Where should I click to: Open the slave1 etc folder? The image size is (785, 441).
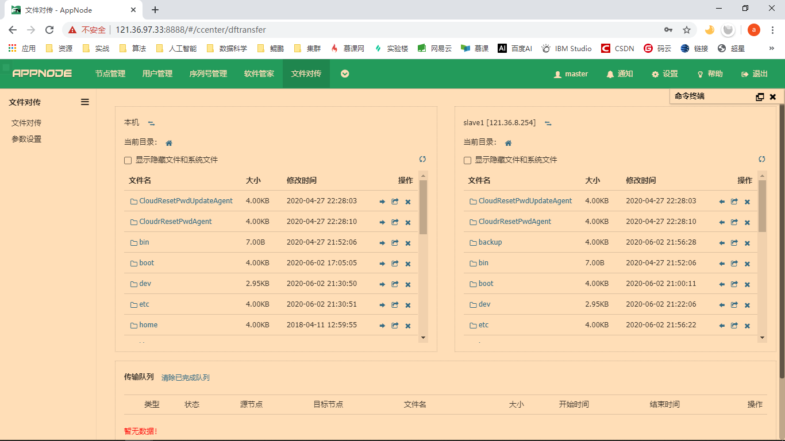pyautogui.click(x=483, y=325)
